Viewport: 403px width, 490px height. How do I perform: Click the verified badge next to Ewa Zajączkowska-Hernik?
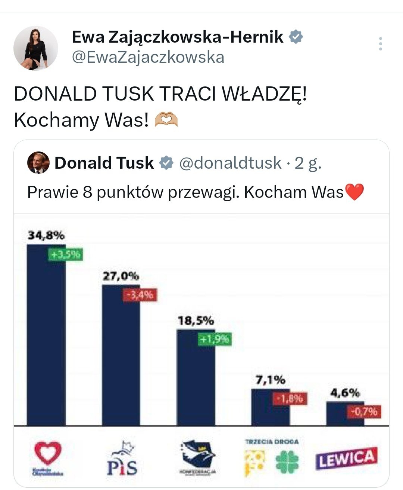point(296,37)
